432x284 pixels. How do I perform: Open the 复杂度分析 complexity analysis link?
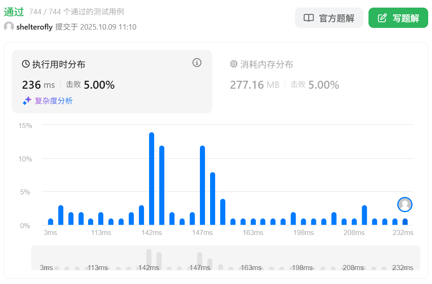(53, 101)
